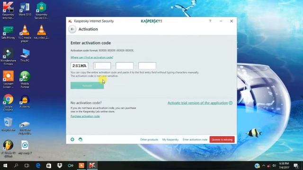Minimize the Kaspersky window

pos(221,21)
